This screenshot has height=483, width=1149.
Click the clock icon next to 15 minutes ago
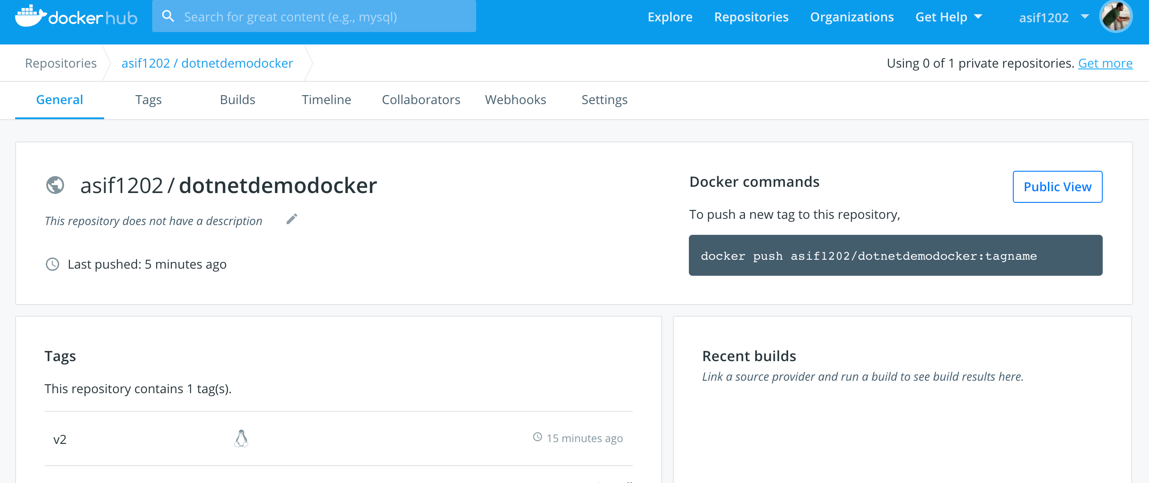coord(538,438)
